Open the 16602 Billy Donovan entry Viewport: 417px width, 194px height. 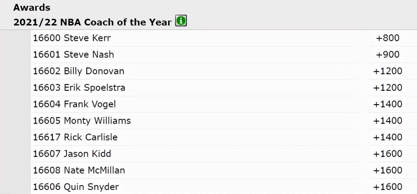tap(79, 71)
